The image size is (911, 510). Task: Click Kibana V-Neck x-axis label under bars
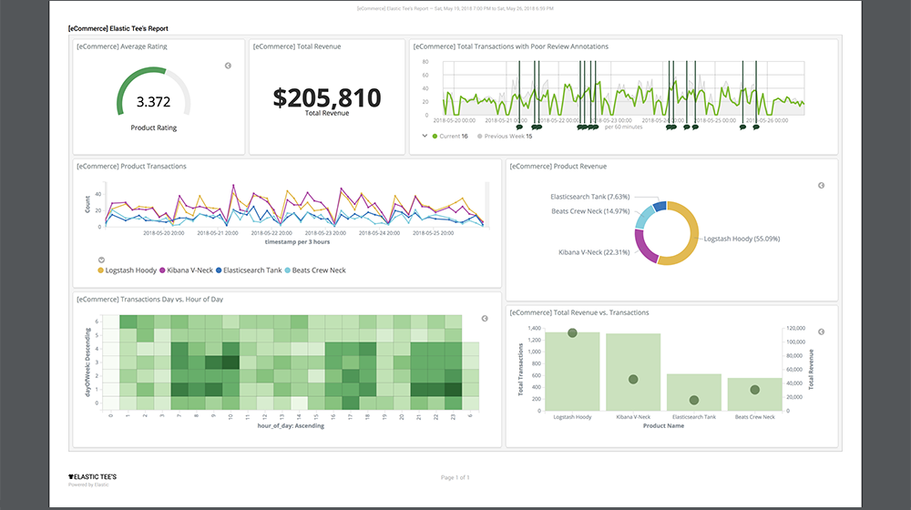[x=633, y=417]
